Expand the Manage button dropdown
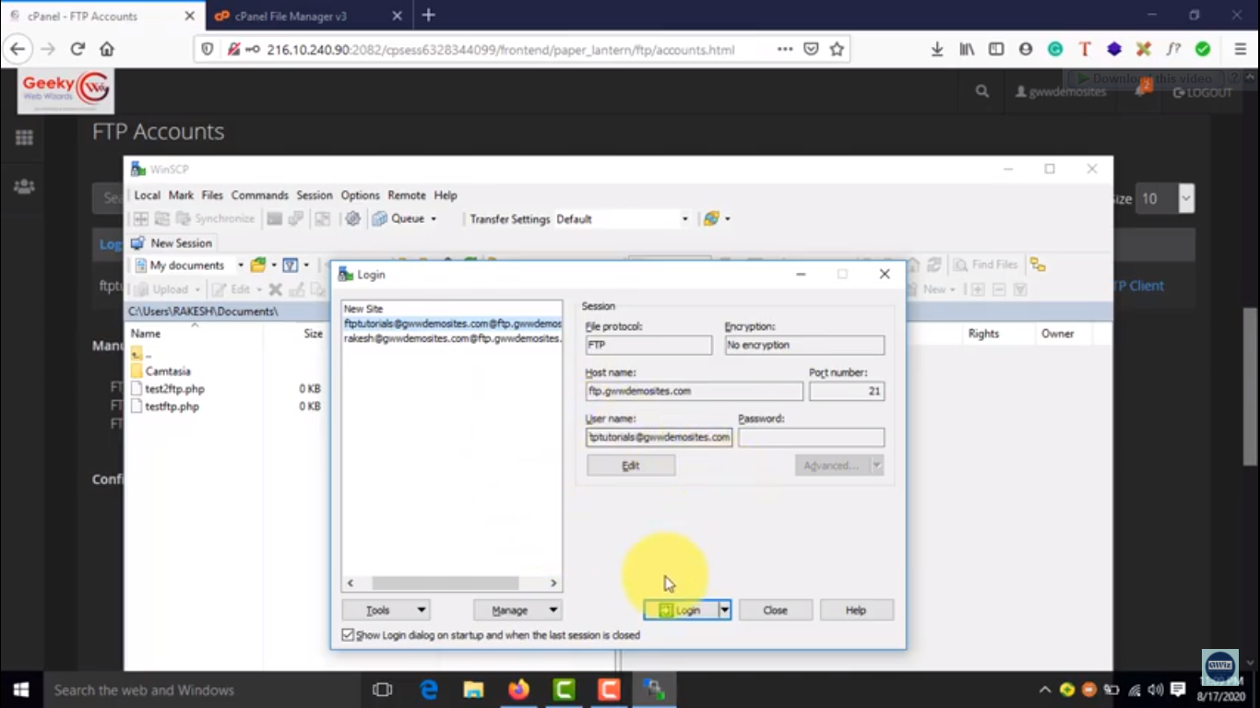The width and height of the screenshot is (1260, 708). click(553, 609)
